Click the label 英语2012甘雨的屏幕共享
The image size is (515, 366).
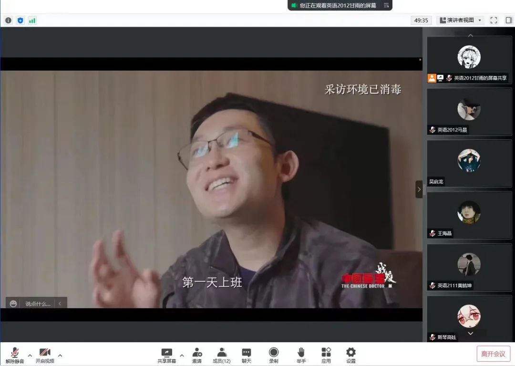click(480, 78)
